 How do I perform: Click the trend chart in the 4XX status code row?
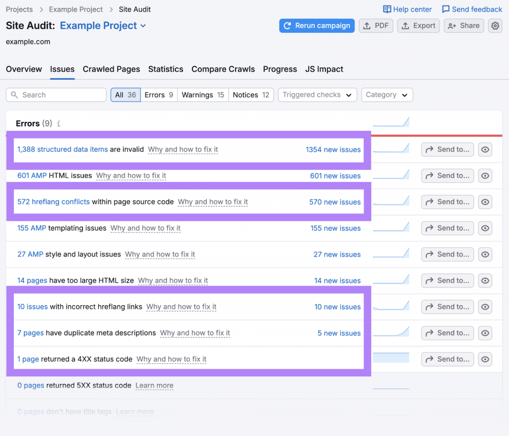[x=391, y=358]
